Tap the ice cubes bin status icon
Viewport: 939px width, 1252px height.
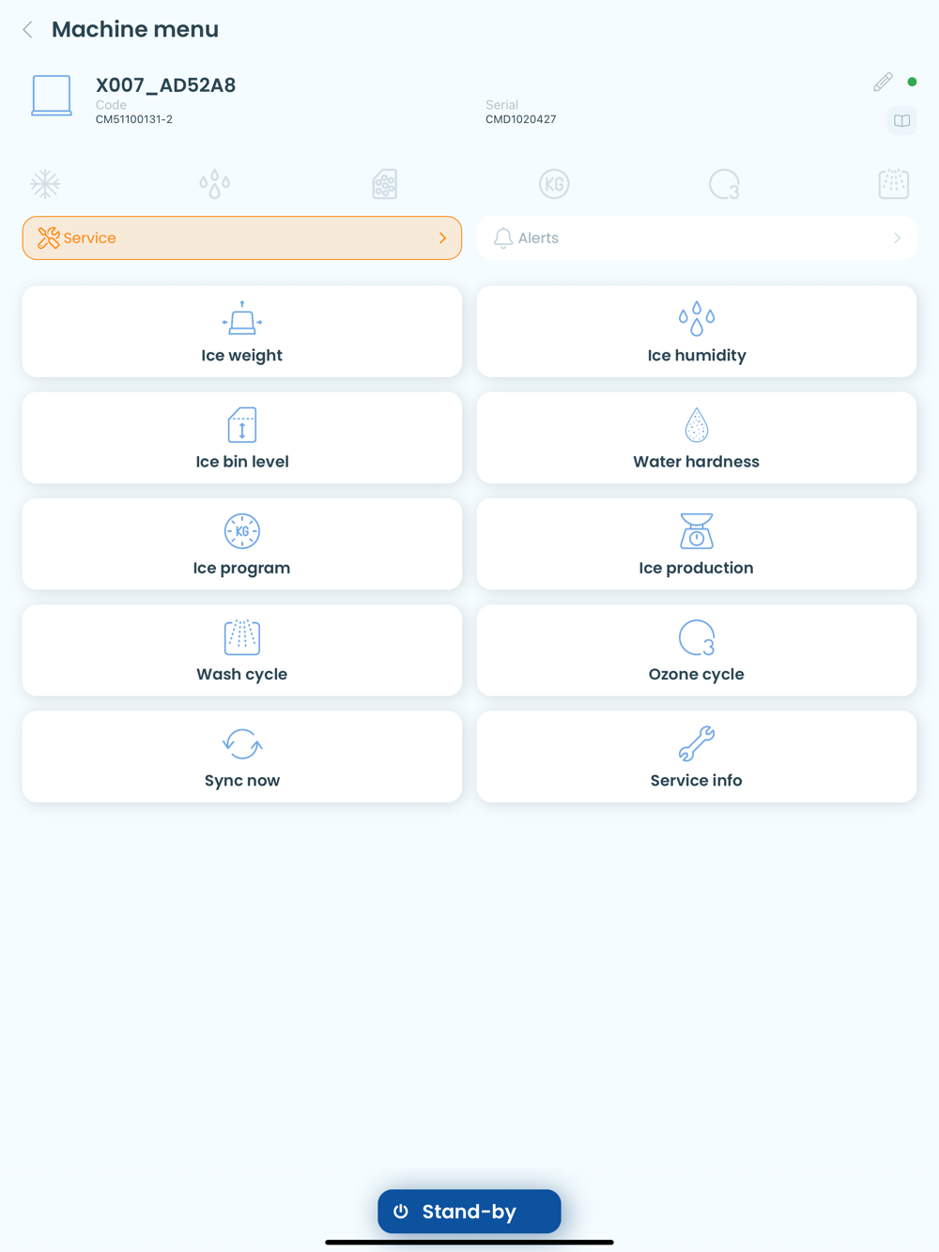click(x=385, y=184)
